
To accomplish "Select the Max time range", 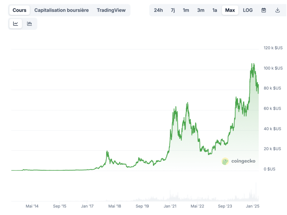I will click(230, 10).
